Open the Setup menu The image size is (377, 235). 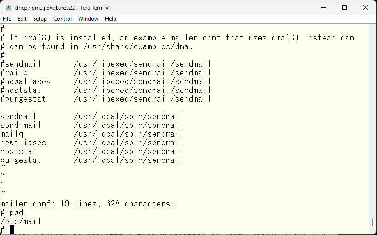[40, 19]
